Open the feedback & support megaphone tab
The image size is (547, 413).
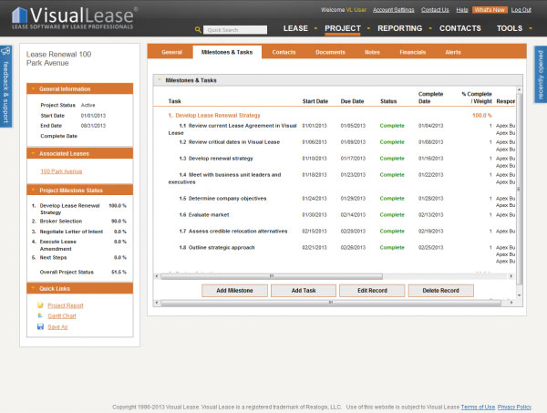point(6,87)
